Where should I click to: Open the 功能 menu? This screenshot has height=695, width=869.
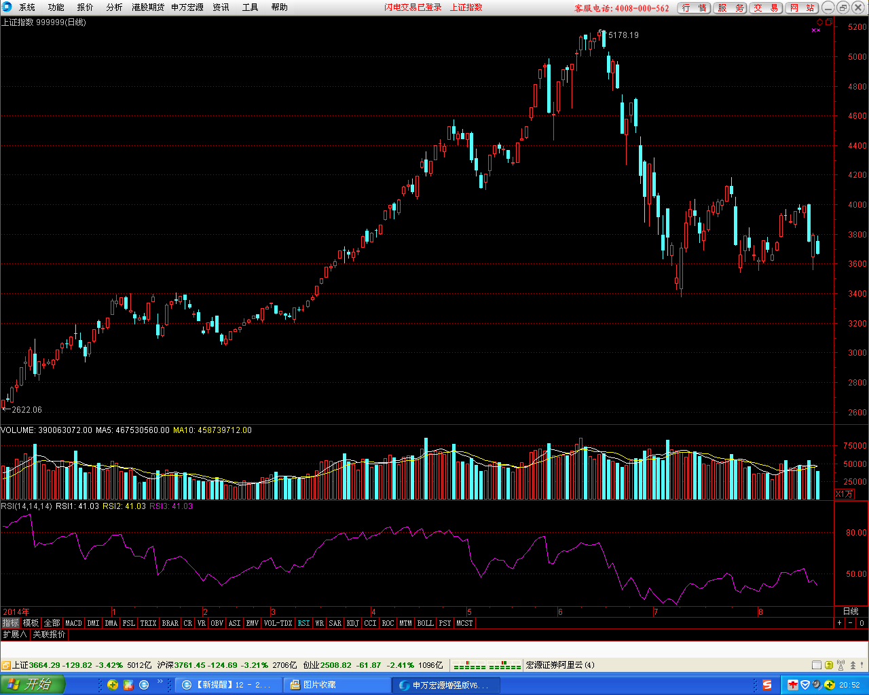pyautogui.click(x=56, y=7)
